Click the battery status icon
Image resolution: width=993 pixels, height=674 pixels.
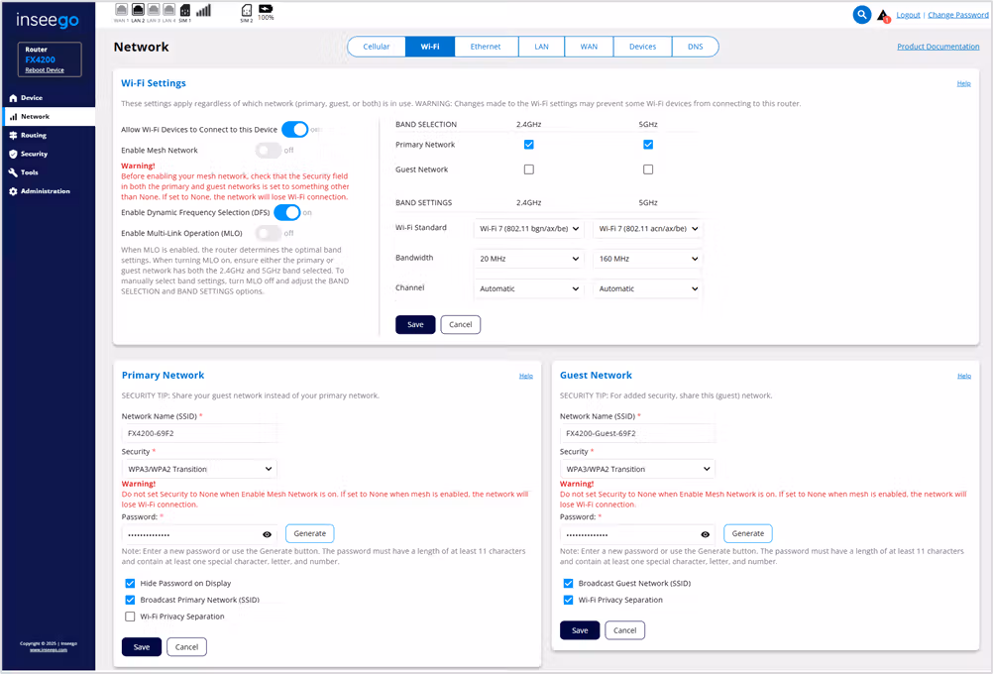click(266, 9)
